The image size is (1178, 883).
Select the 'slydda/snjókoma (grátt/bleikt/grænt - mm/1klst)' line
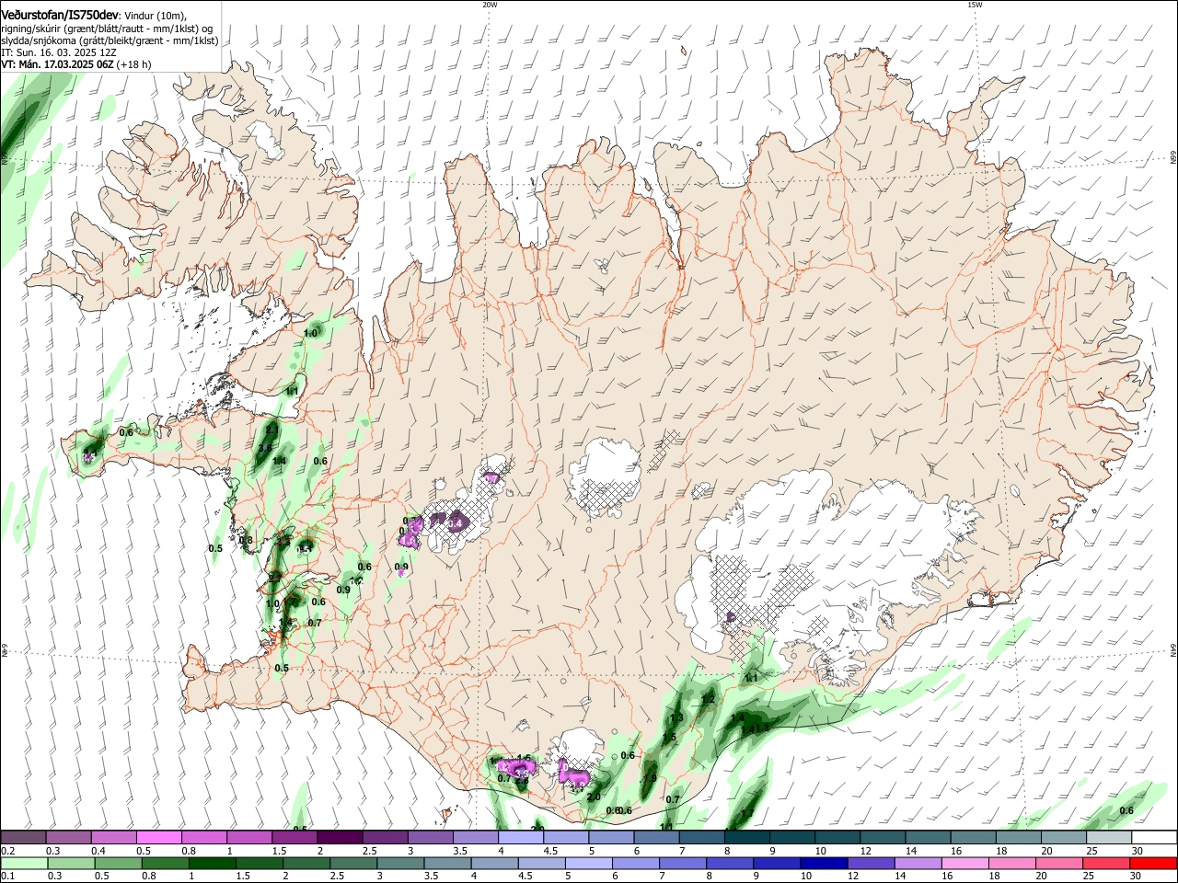tap(109, 40)
